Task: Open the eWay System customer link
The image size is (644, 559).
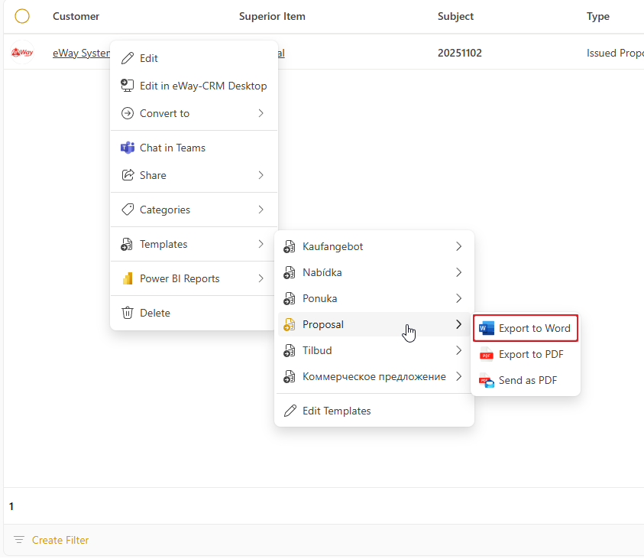Action: [x=81, y=54]
